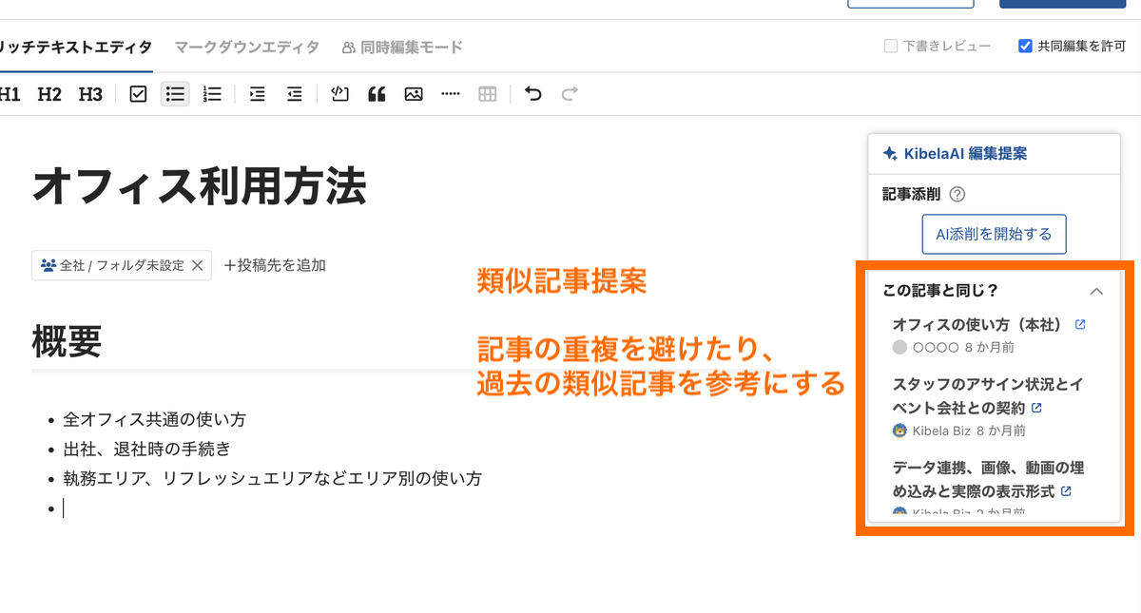The width and height of the screenshot is (1141, 613).
Task: Toggle the bulleted list icon
Action: point(175,94)
